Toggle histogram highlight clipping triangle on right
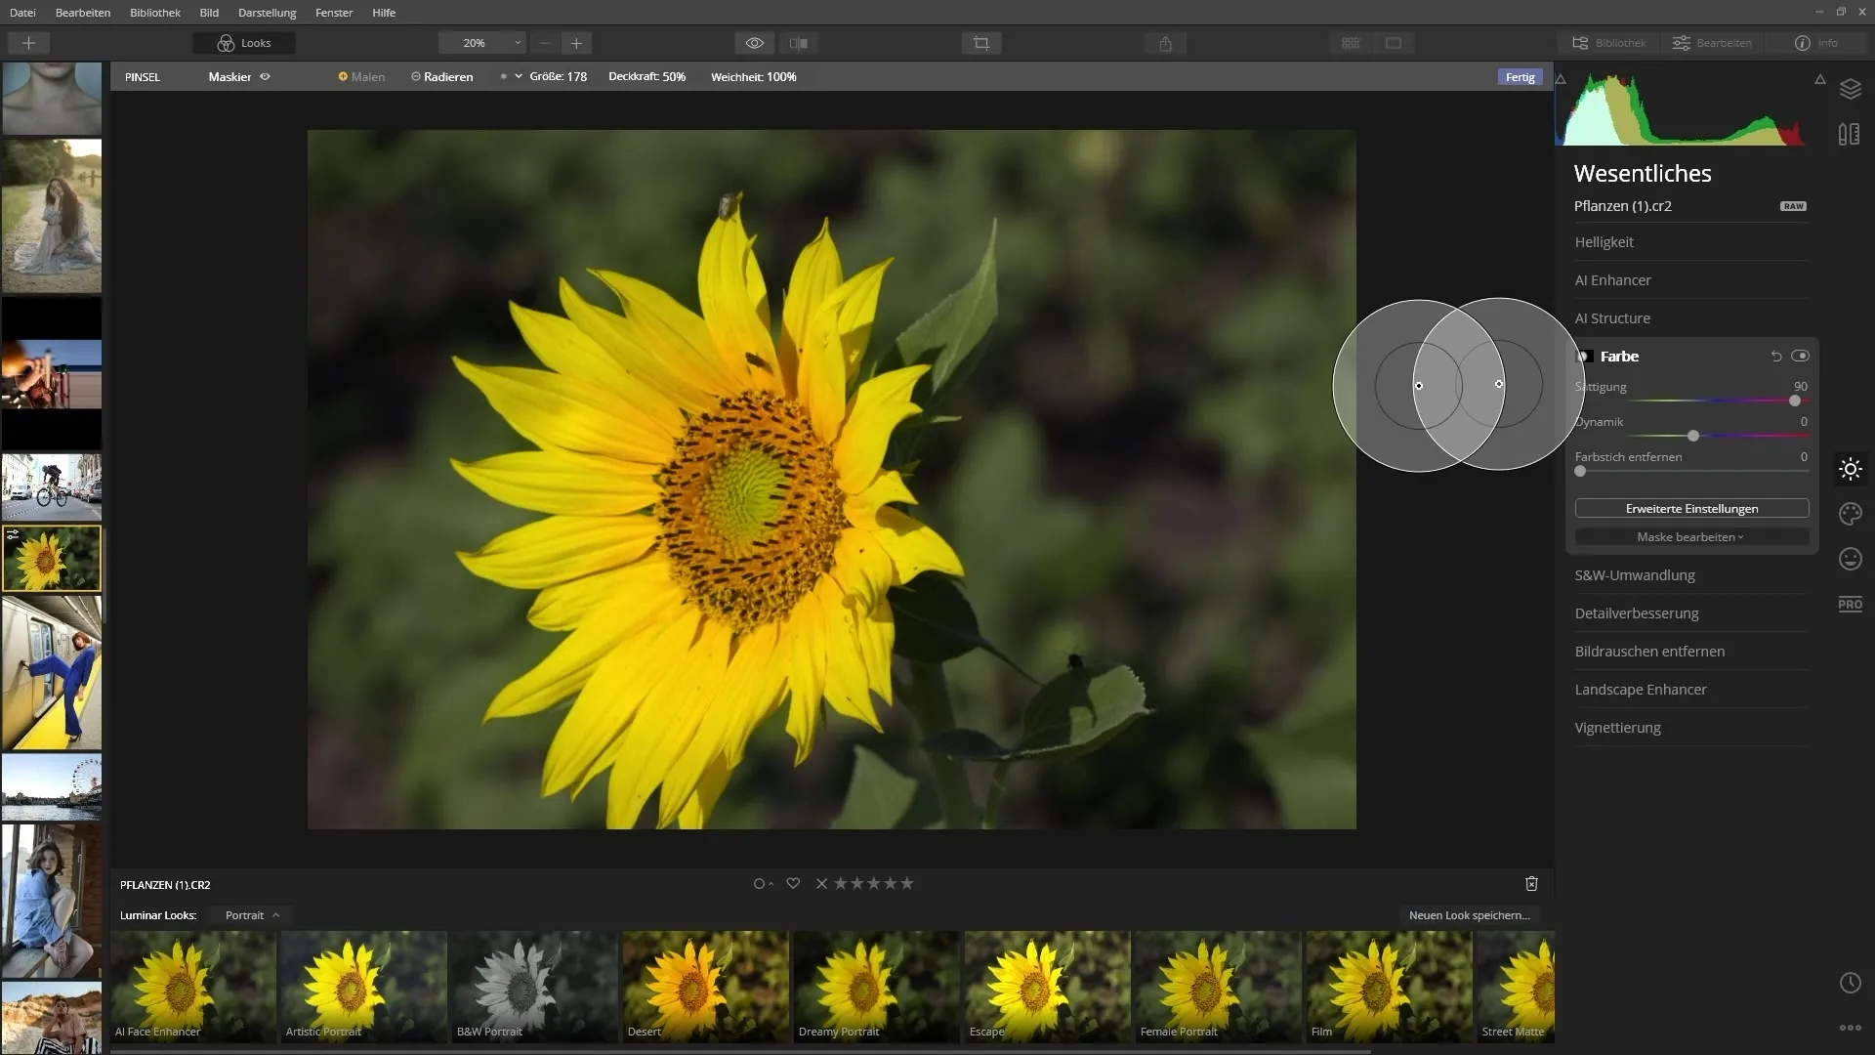Screen dimensions: 1875x1055 [1820, 79]
